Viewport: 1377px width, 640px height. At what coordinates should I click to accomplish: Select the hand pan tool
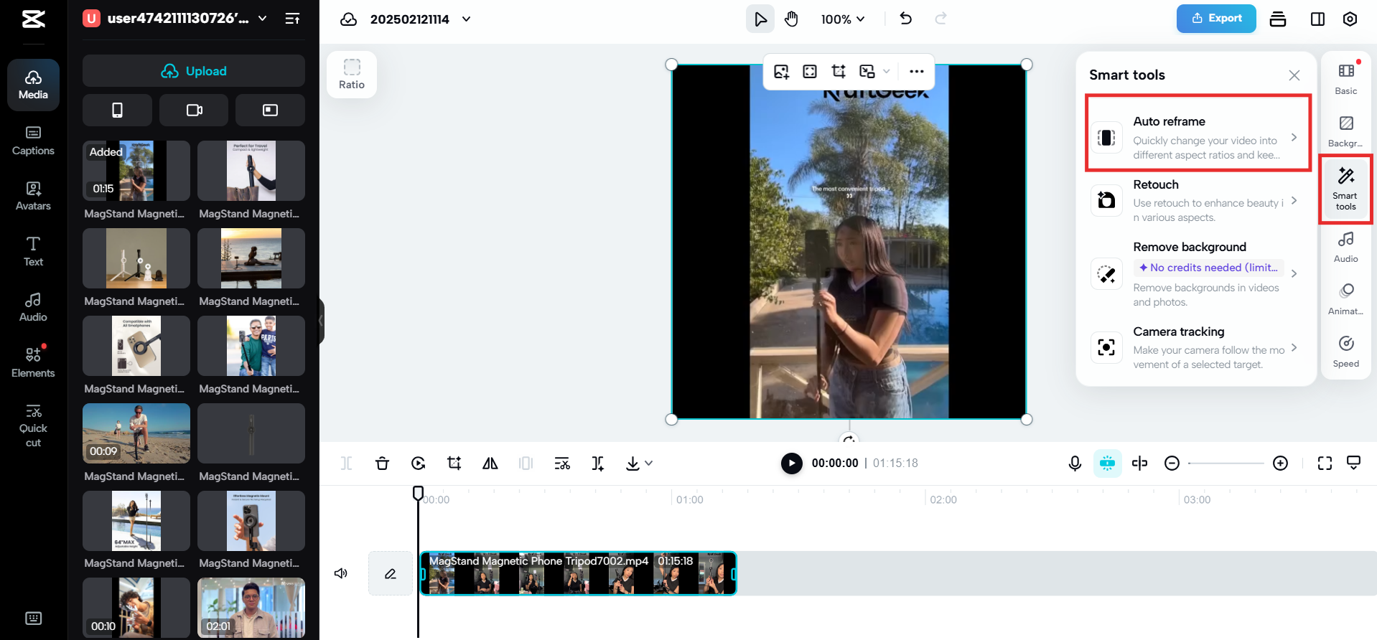(x=791, y=19)
